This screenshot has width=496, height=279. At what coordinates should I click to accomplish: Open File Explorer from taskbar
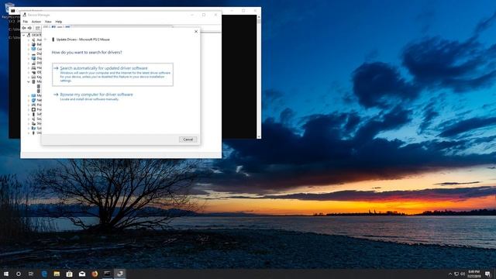coord(57,274)
